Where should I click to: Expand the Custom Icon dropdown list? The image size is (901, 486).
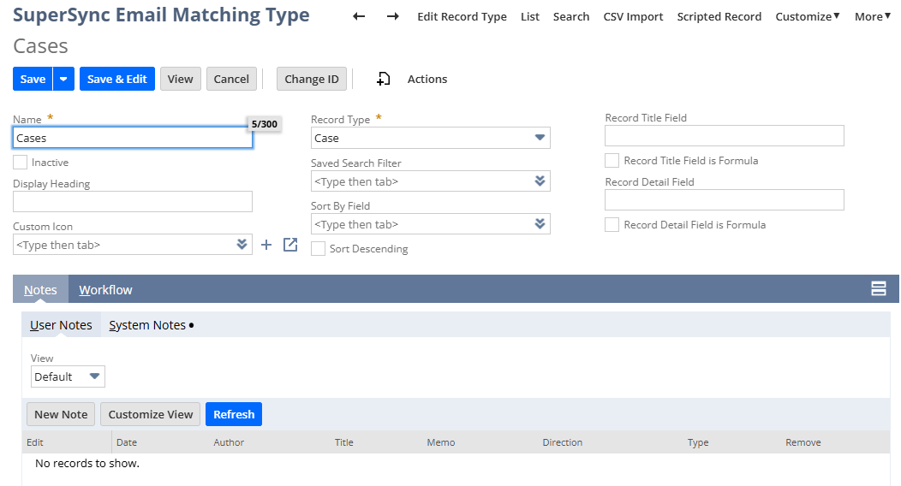click(242, 245)
